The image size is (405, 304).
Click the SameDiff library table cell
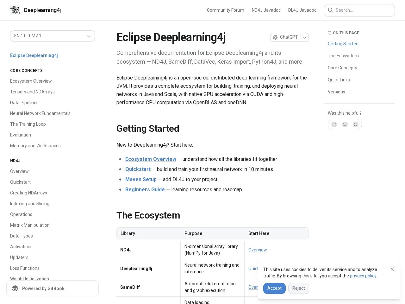pos(148,287)
